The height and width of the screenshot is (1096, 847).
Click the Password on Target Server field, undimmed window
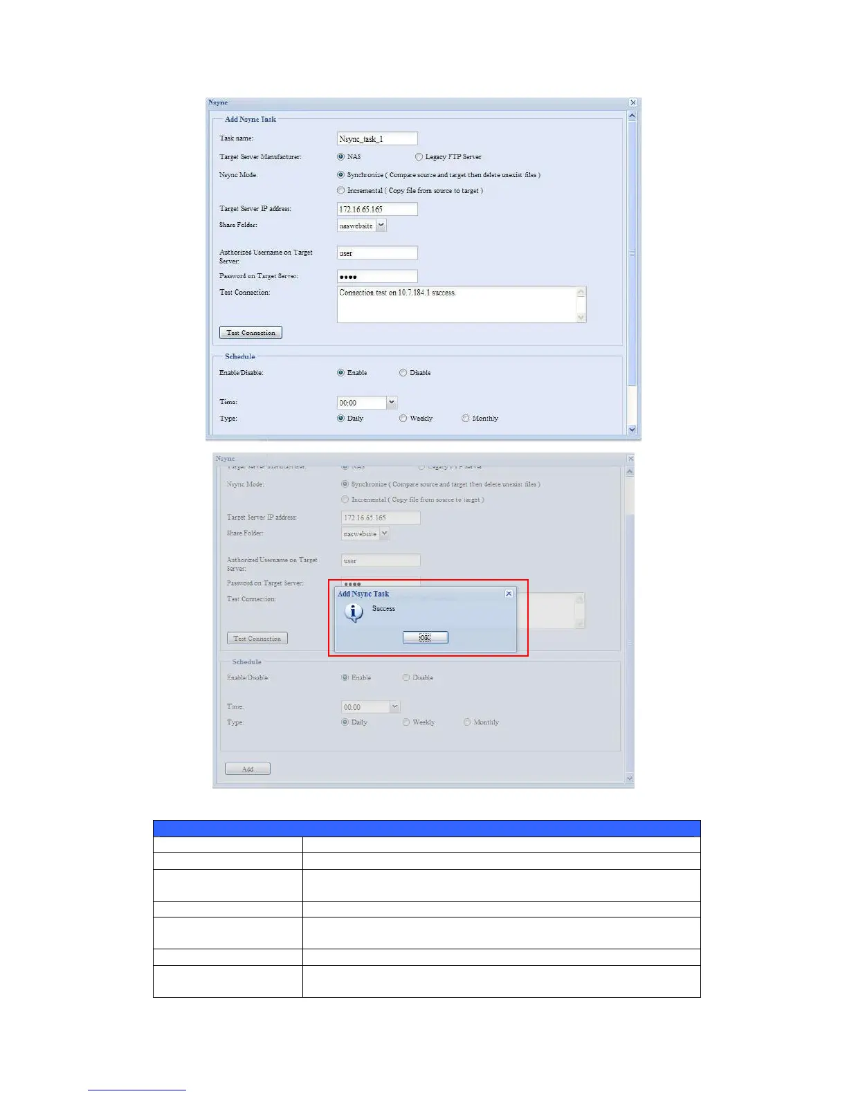click(377, 276)
